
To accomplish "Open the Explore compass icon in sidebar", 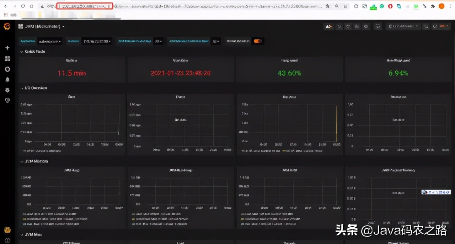I will point(7,69).
